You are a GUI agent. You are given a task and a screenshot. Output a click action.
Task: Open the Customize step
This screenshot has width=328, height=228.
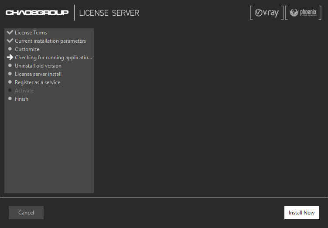27,49
